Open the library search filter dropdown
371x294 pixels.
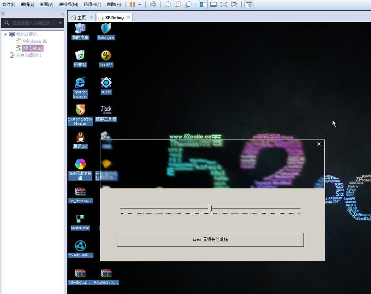click(x=61, y=23)
